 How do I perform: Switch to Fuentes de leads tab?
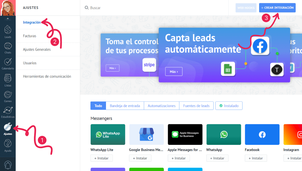[x=196, y=106]
